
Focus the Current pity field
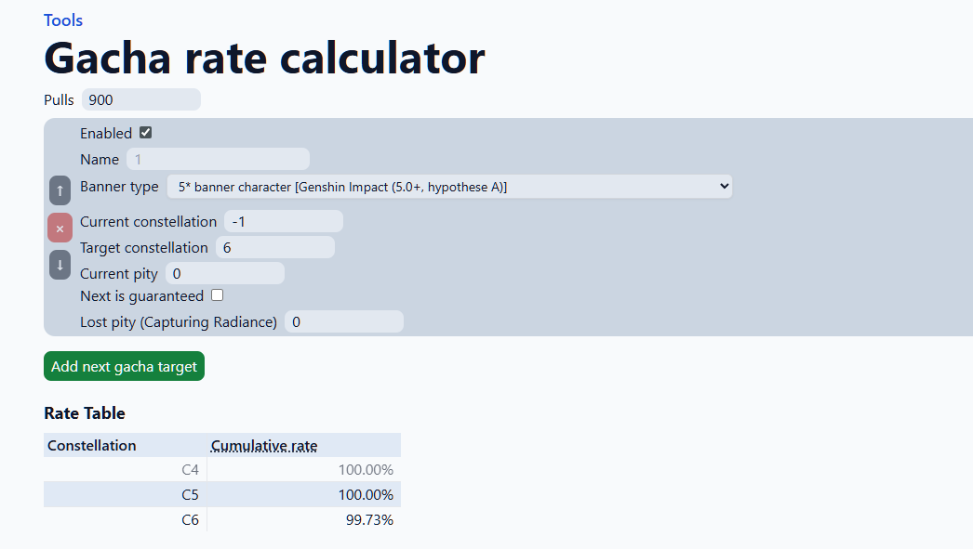coord(224,273)
